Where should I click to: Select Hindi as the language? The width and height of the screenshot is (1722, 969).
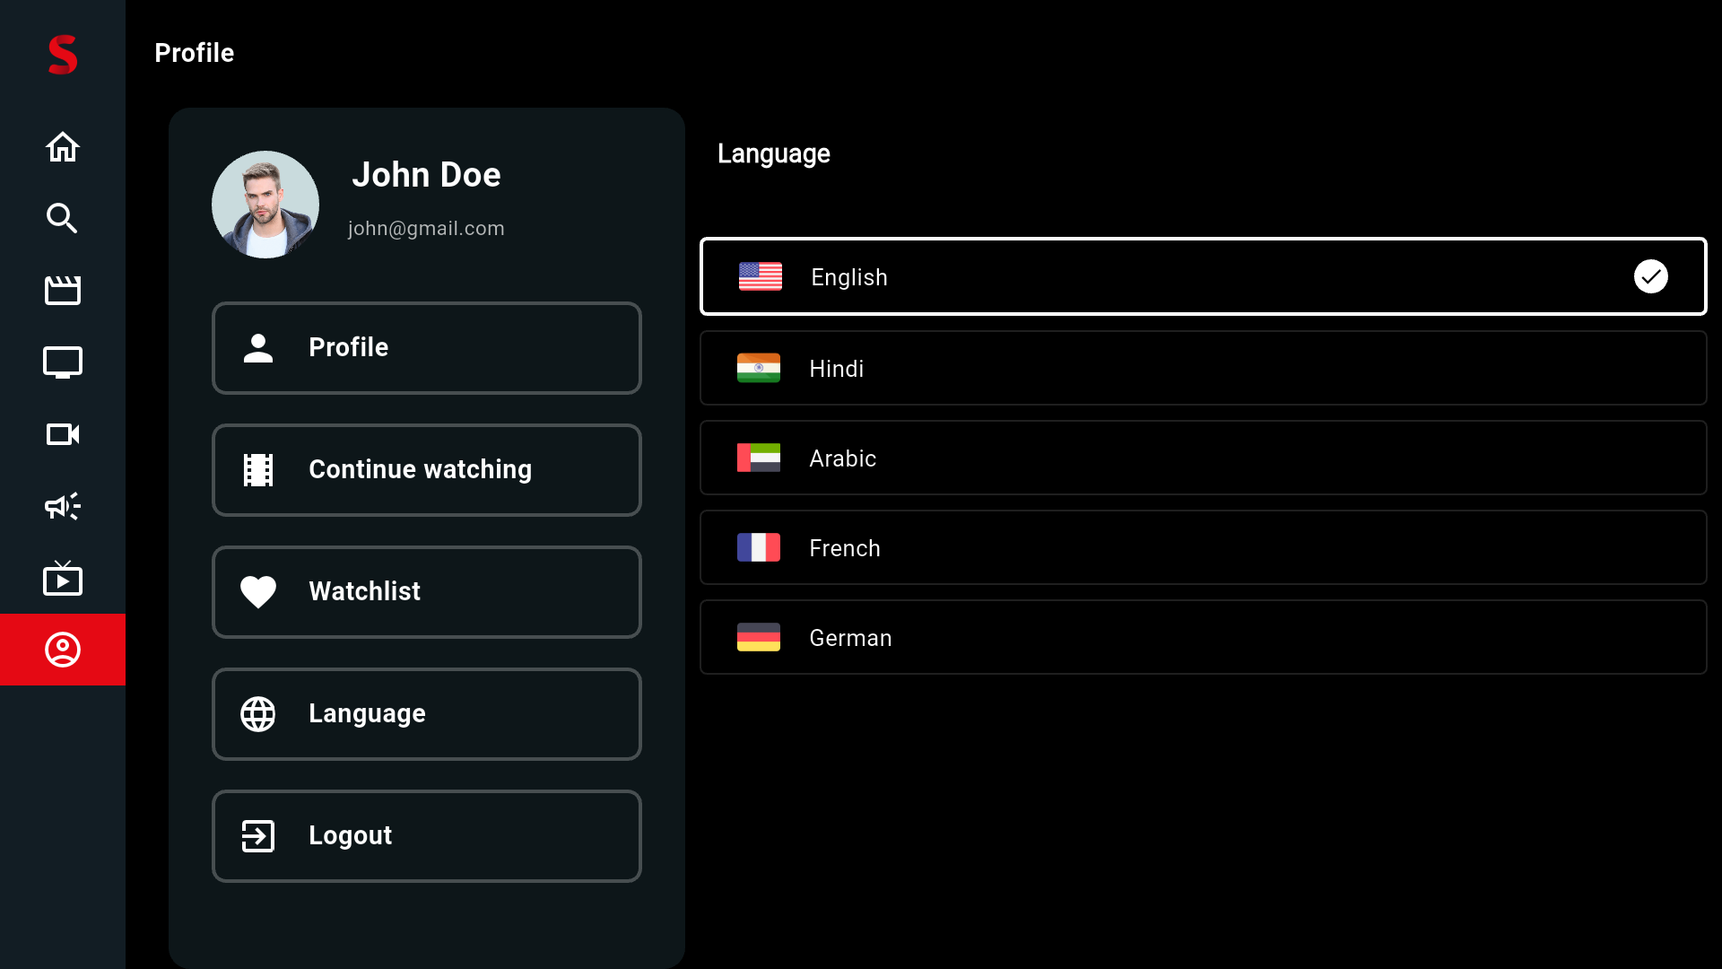(x=1203, y=368)
